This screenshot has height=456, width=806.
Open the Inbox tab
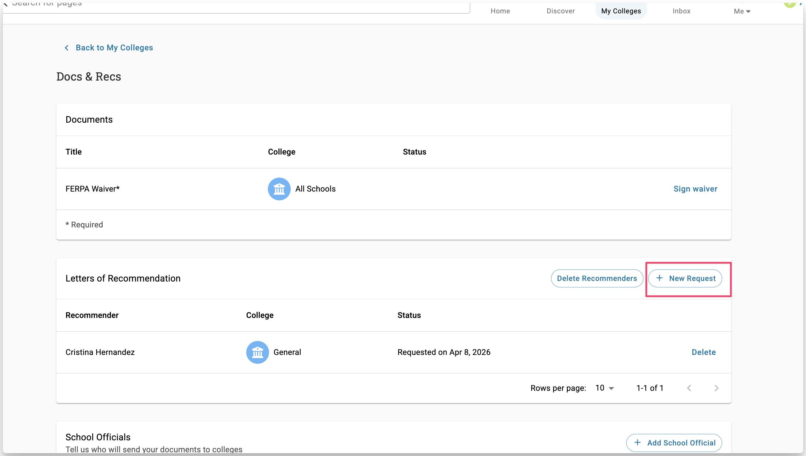[681, 11]
